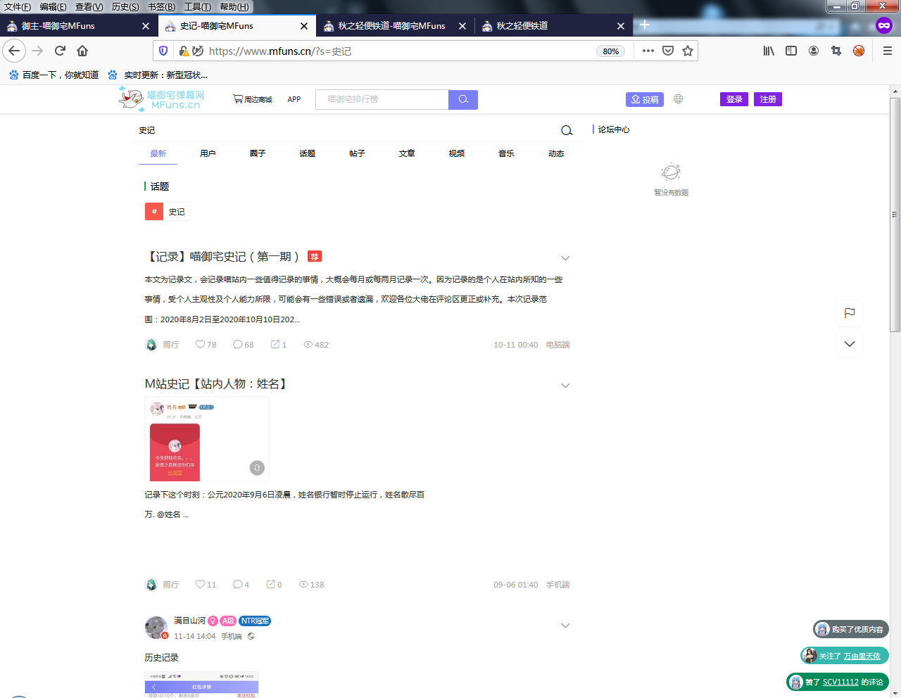
Task: Like the 喵御宅史记 post heart icon
Action: pos(201,345)
